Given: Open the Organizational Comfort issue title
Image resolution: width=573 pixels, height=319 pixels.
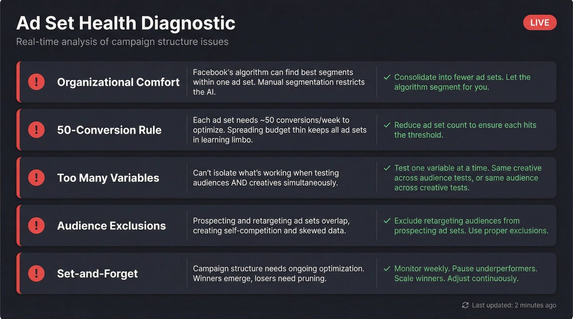Looking at the screenshot, I should (118, 82).
